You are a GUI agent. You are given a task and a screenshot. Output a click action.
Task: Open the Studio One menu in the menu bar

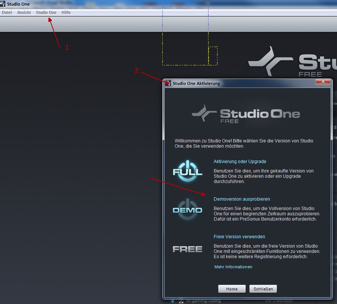click(46, 12)
